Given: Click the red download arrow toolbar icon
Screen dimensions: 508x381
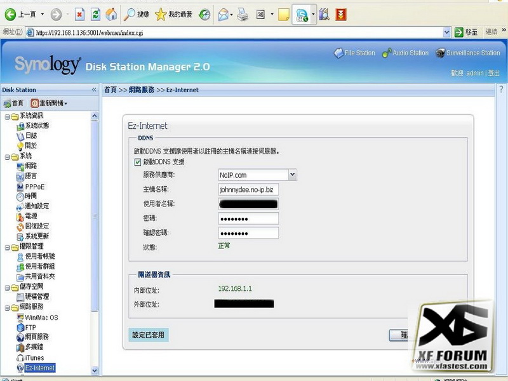Looking at the screenshot, I should coord(341,14).
